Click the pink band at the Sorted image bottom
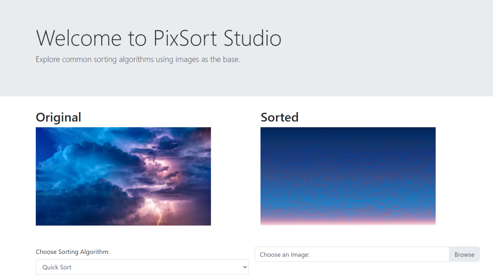The width and height of the screenshot is (493, 277). 348,222
